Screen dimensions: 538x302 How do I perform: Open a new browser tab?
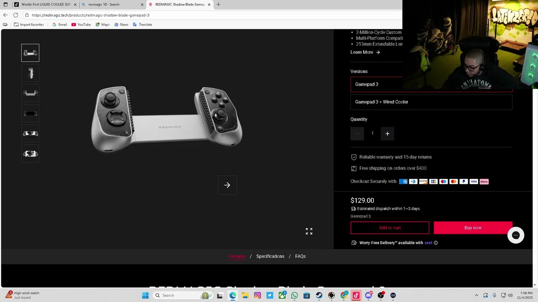pyautogui.click(x=218, y=5)
